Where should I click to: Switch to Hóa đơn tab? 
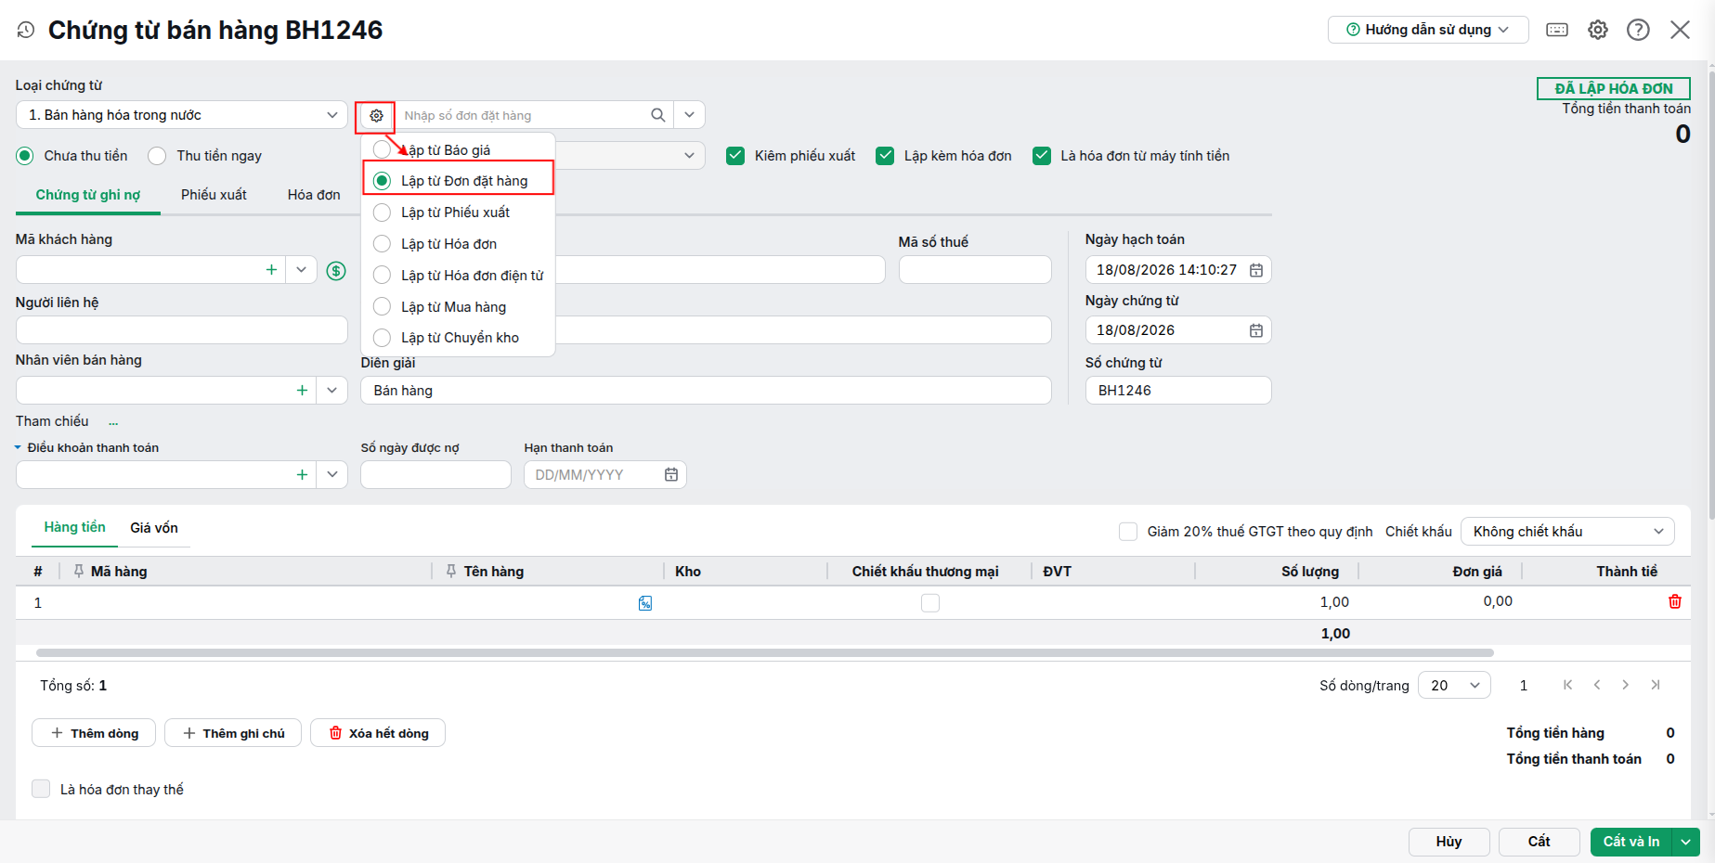[314, 195]
